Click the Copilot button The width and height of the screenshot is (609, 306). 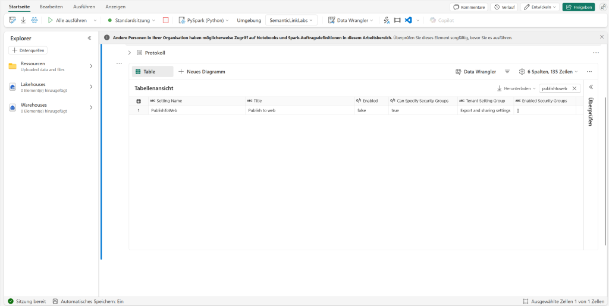coord(442,20)
